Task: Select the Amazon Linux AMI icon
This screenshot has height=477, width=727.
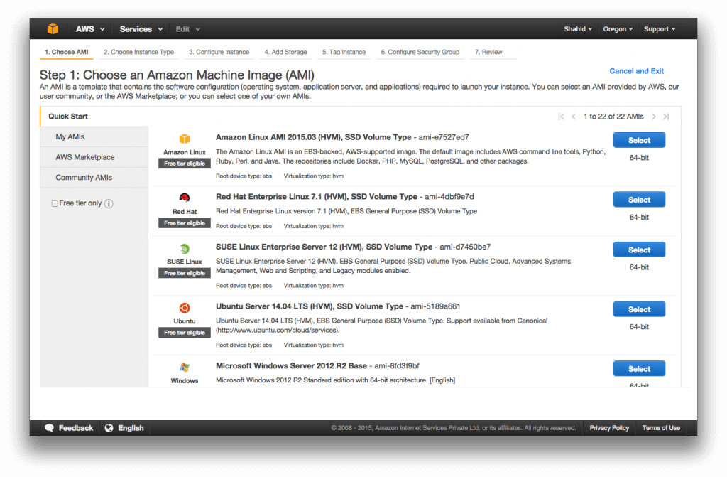Action: tap(184, 139)
